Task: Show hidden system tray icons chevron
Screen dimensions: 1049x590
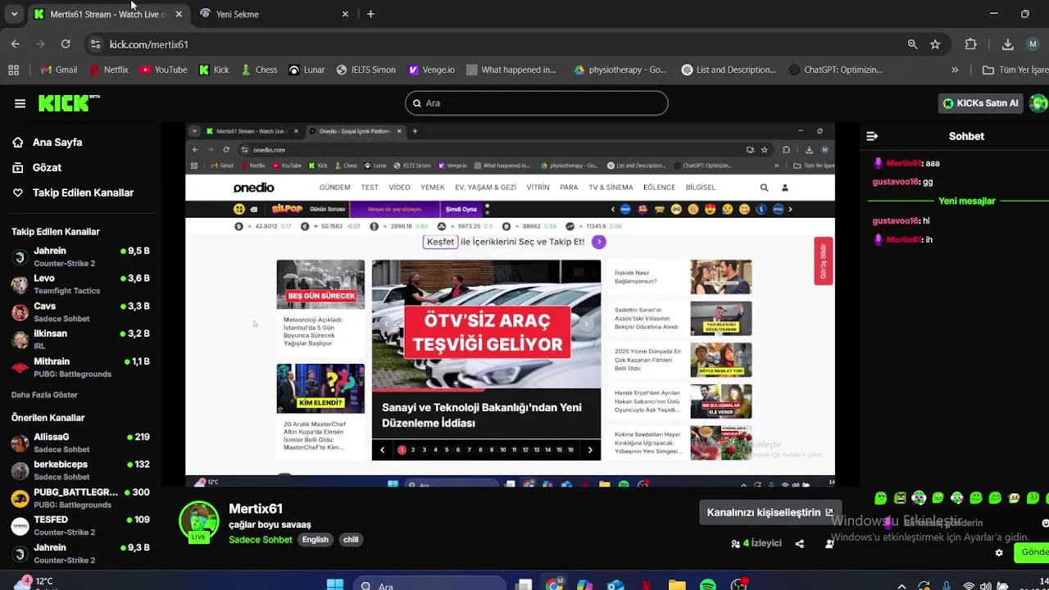Action: [901, 586]
